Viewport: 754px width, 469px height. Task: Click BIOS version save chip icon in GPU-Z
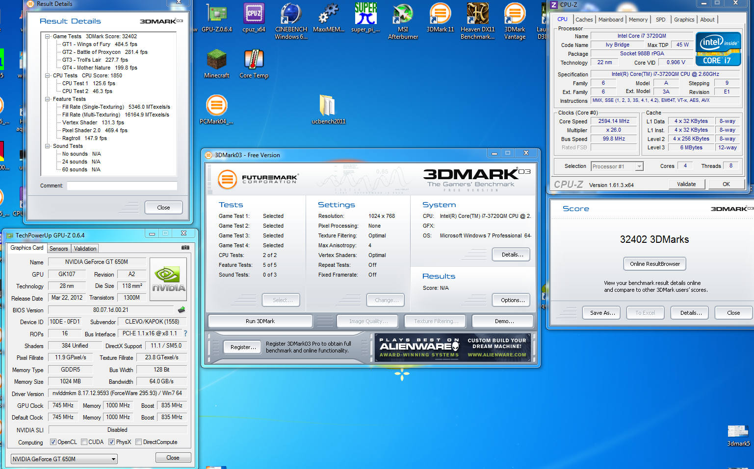pyautogui.click(x=182, y=310)
